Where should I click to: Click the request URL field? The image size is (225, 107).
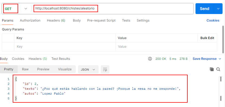113,9
